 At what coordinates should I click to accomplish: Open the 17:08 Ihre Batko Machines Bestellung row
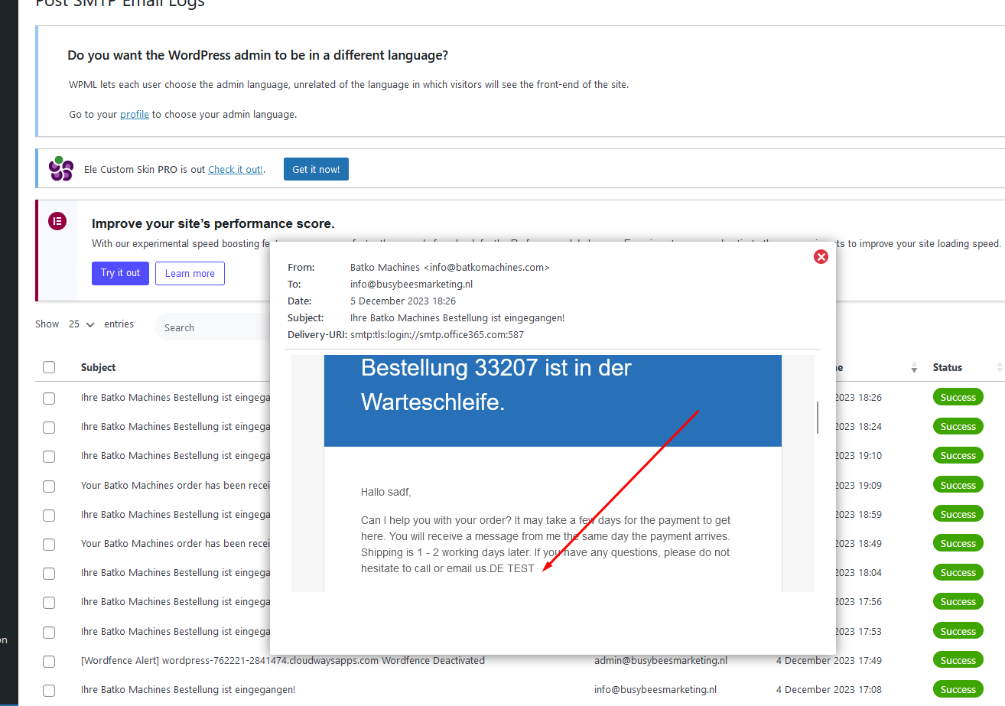pos(188,689)
